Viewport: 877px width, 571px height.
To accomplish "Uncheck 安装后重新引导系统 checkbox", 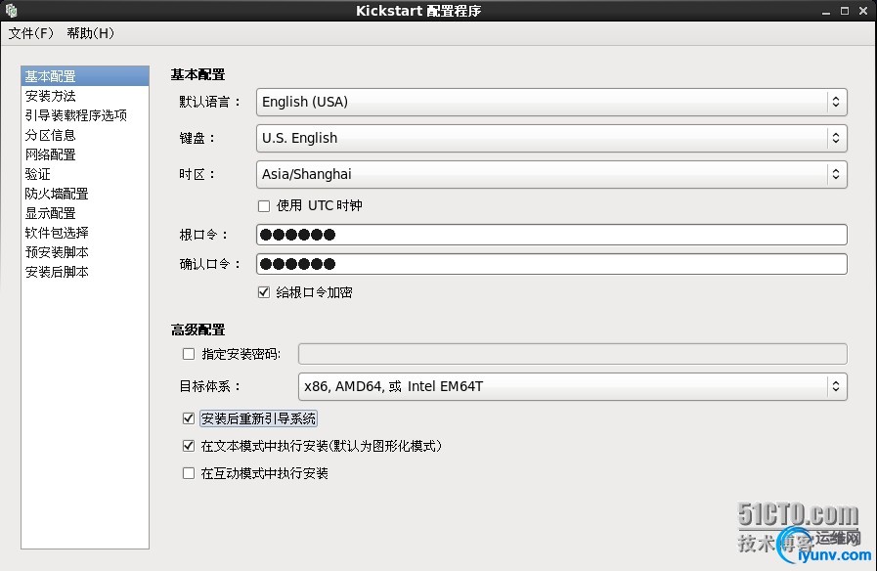I will tap(189, 418).
